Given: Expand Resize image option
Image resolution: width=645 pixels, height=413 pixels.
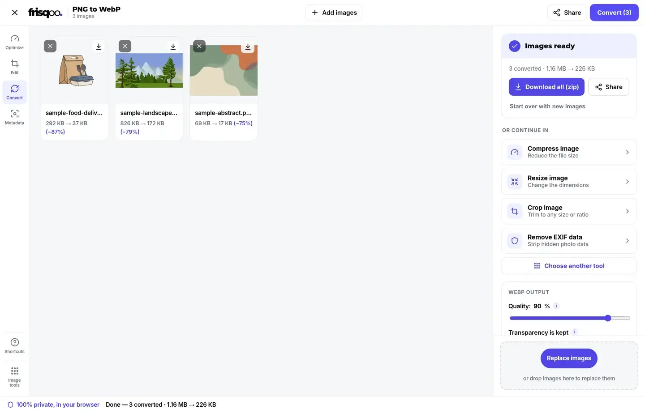Looking at the screenshot, I should point(569,182).
